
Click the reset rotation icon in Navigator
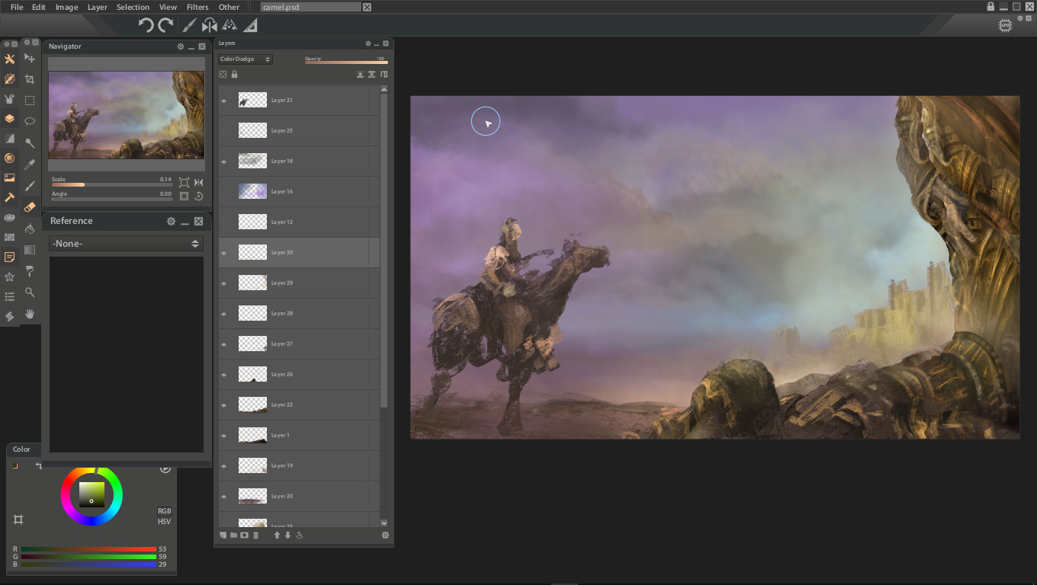pyautogui.click(x=199, y=196)
